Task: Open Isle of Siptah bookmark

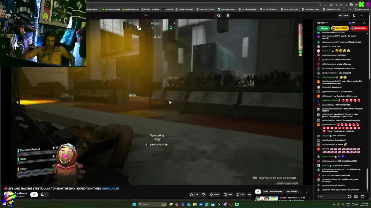Action: click(x=290, y=9)
